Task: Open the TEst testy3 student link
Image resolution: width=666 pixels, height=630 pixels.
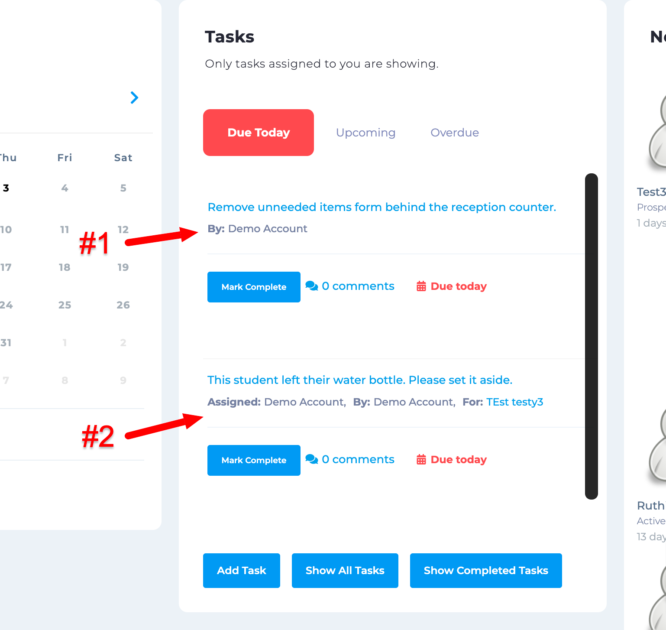Action: click(x=514, y=402)
